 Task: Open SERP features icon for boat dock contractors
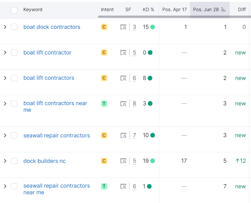pos(123,27)
